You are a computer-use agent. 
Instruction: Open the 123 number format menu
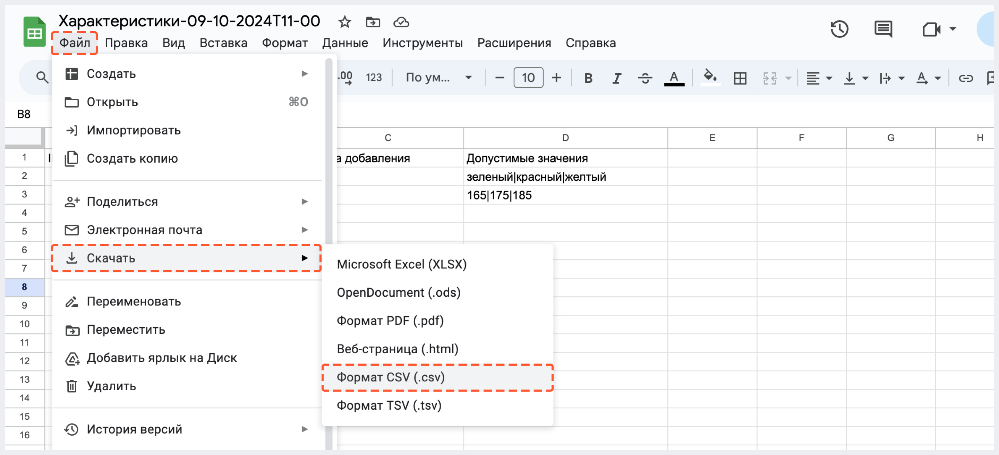[374, 78]
